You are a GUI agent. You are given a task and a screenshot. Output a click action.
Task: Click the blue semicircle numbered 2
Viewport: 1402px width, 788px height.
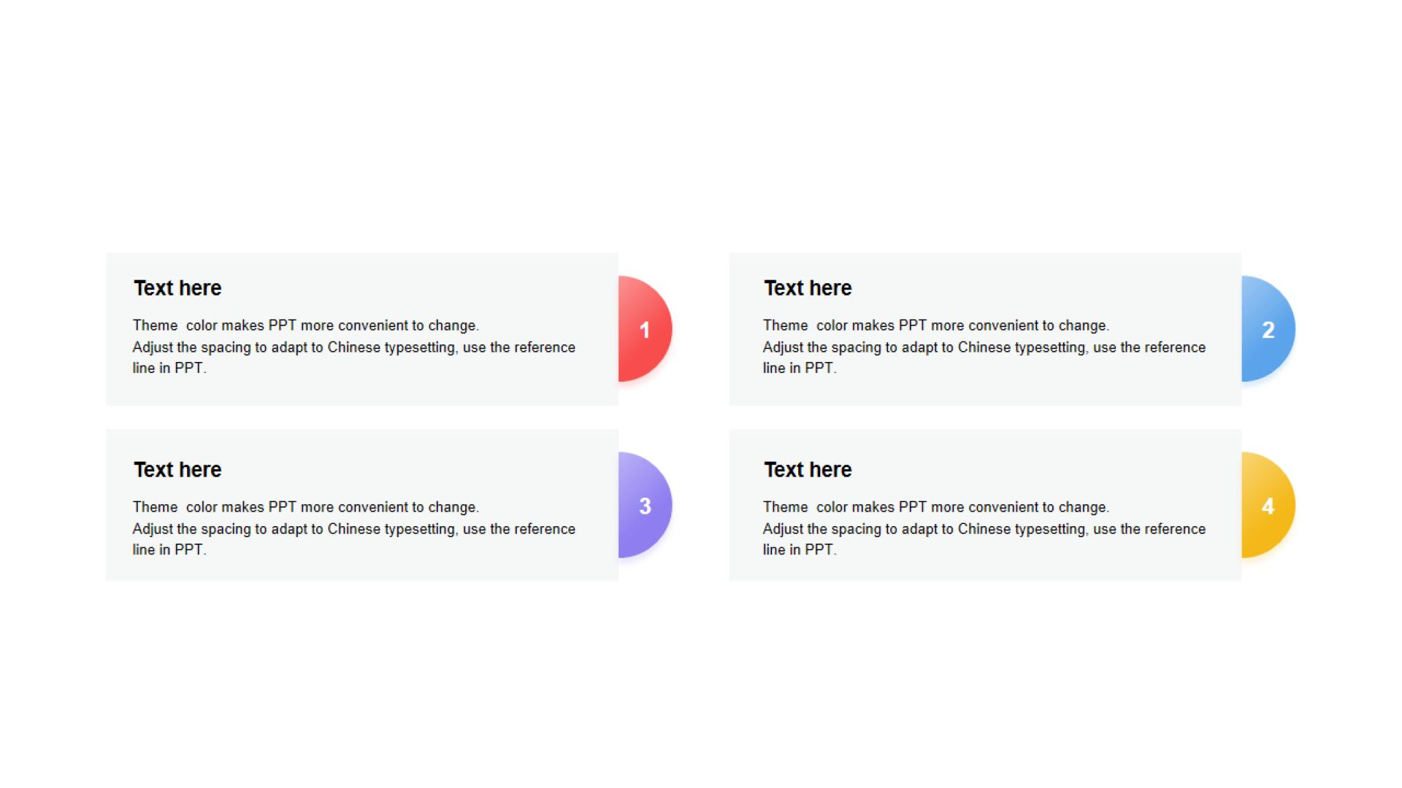coord(1268,329)
